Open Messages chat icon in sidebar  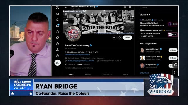click(58, 32)
